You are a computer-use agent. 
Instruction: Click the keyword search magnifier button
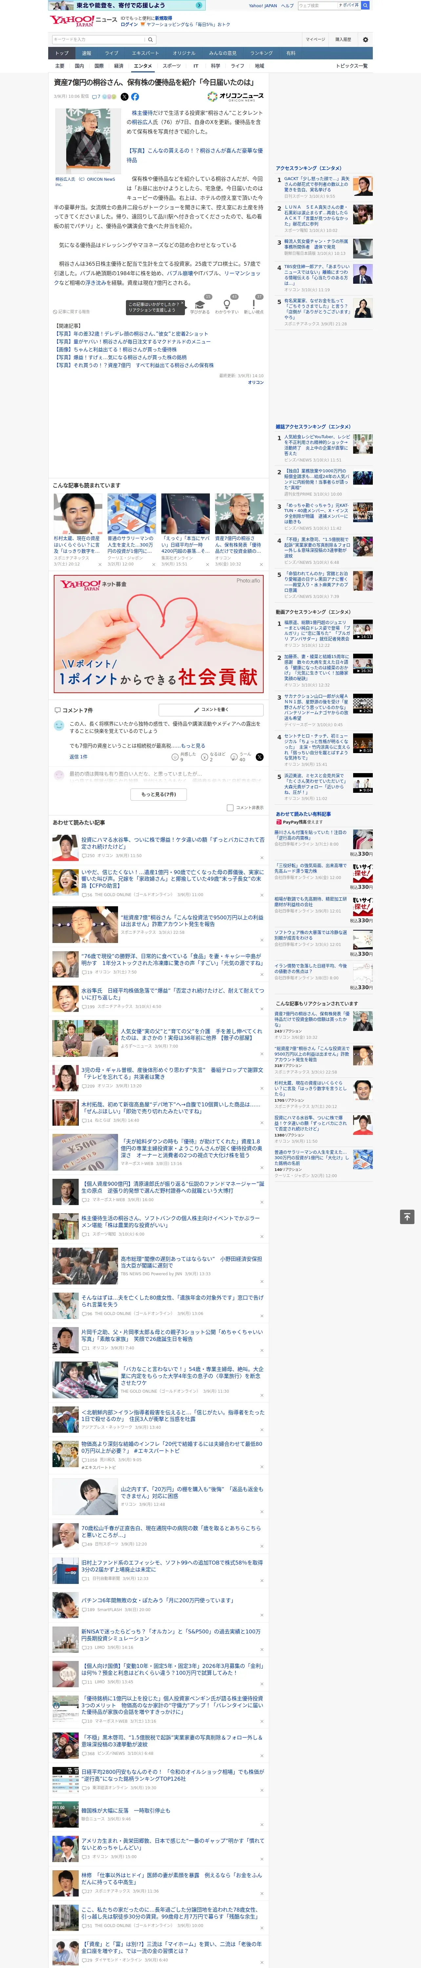(150, 39)
